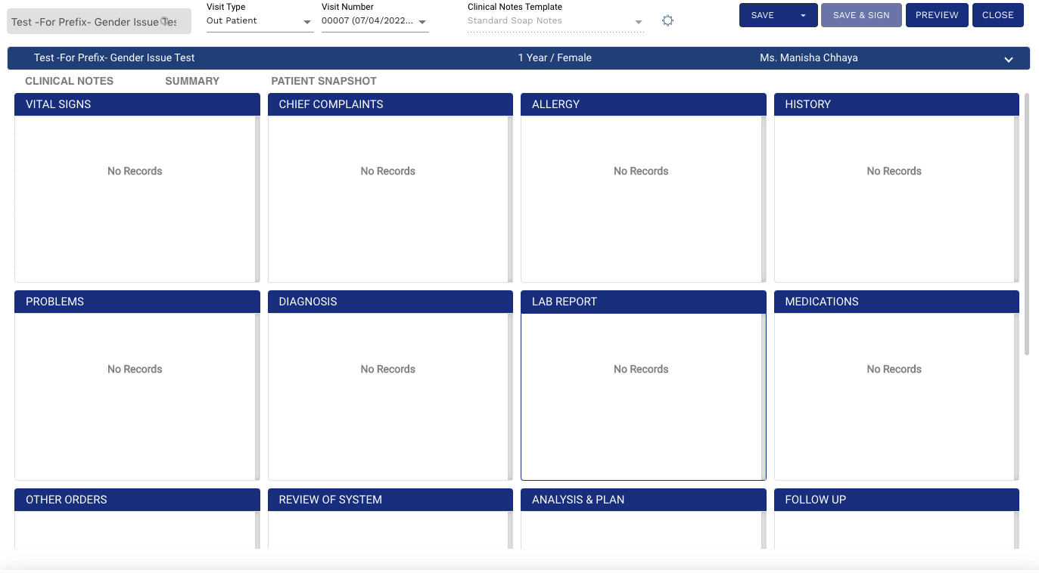Image resolution: width=1039 pixels, height=573 pixels.
Task: Click the template settings gear icon
Action: [667, 21]
